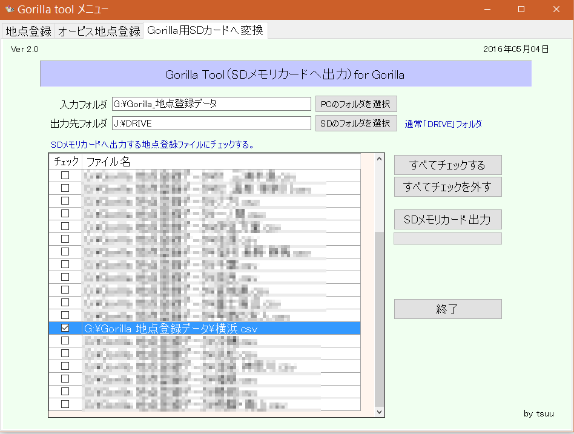Click the 出力先フォルダ path field

tap(211, 123)
